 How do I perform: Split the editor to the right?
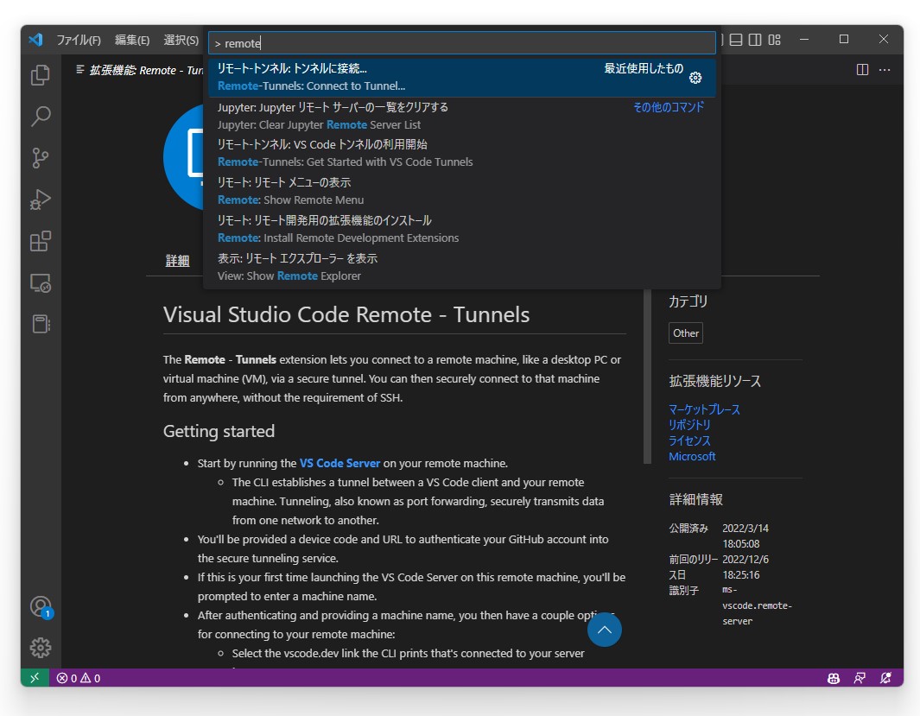(x=862, y=70)
